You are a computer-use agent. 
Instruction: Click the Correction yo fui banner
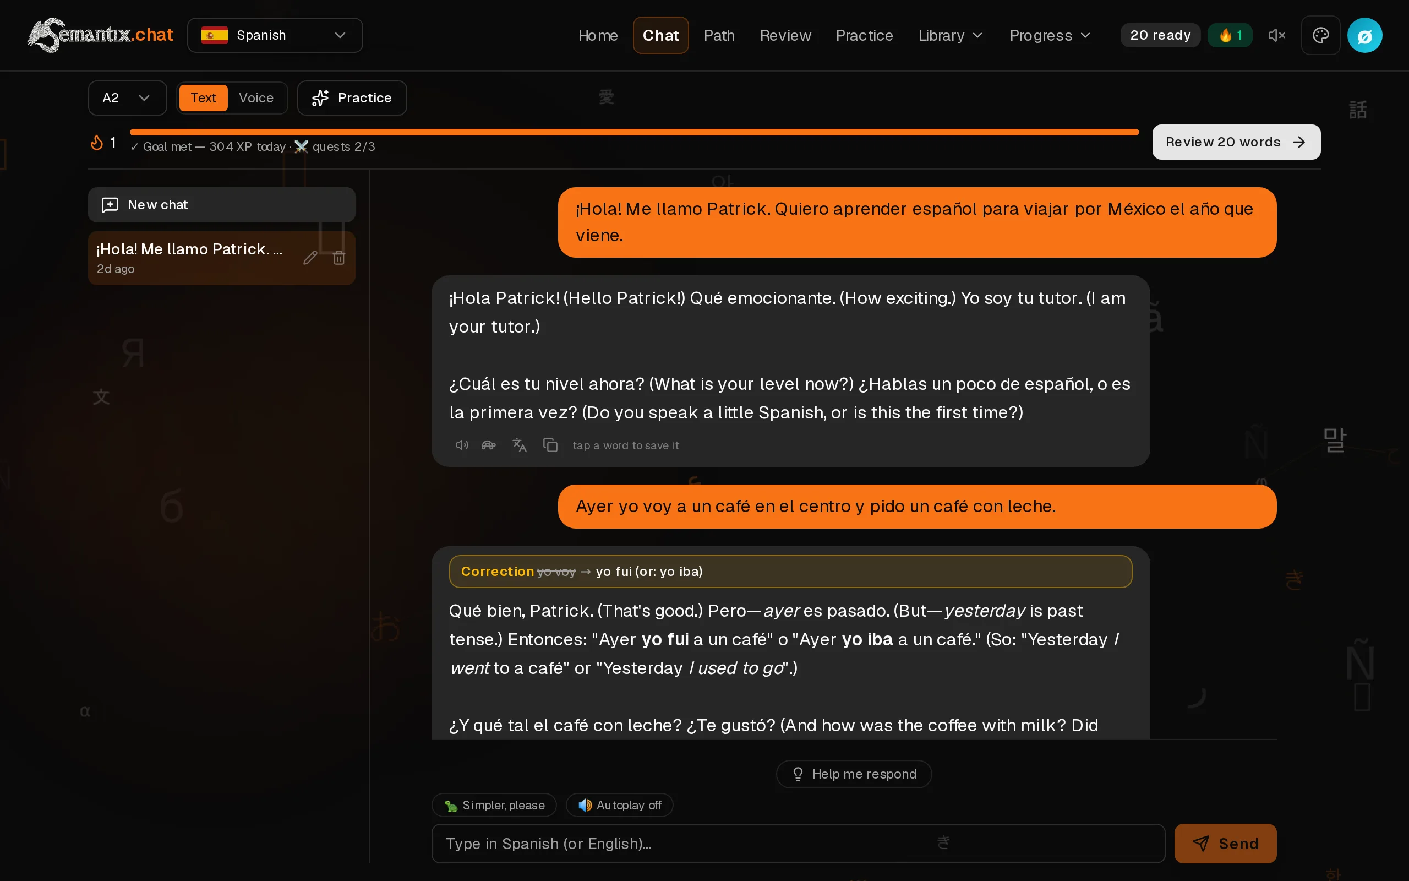[791, 571]
